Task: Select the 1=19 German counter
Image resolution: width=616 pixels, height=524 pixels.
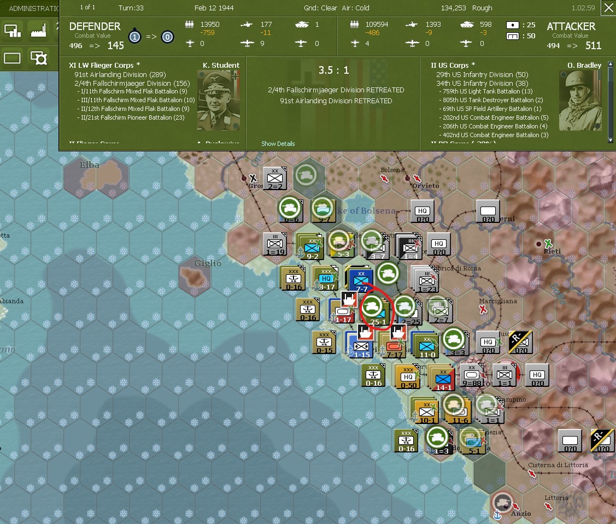Action: coord(275,244)
